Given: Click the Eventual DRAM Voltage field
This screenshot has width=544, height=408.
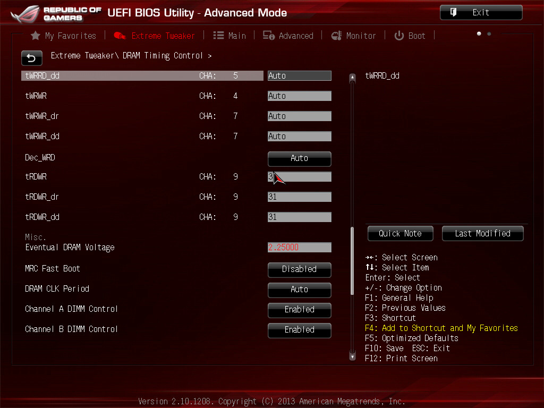Looking at the screenshot, I should coord(300,247).
